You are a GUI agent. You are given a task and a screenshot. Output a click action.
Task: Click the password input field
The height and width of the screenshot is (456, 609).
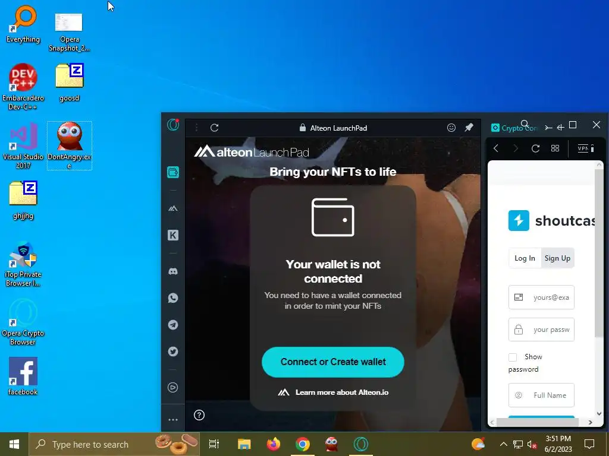(x=541, y=330)
